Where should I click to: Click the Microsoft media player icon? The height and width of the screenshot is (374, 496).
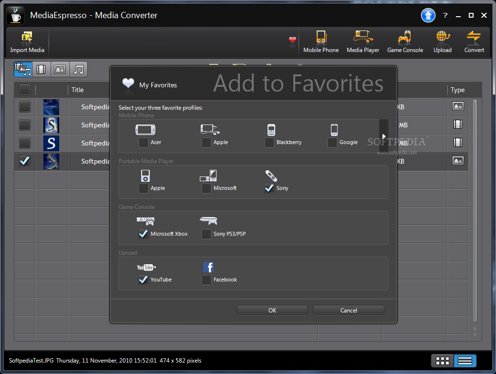pyautogui.click(x=208, y=176)
